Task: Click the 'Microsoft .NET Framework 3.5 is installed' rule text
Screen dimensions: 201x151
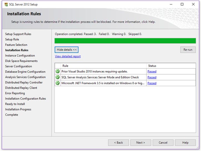Action: coord(103,83)
